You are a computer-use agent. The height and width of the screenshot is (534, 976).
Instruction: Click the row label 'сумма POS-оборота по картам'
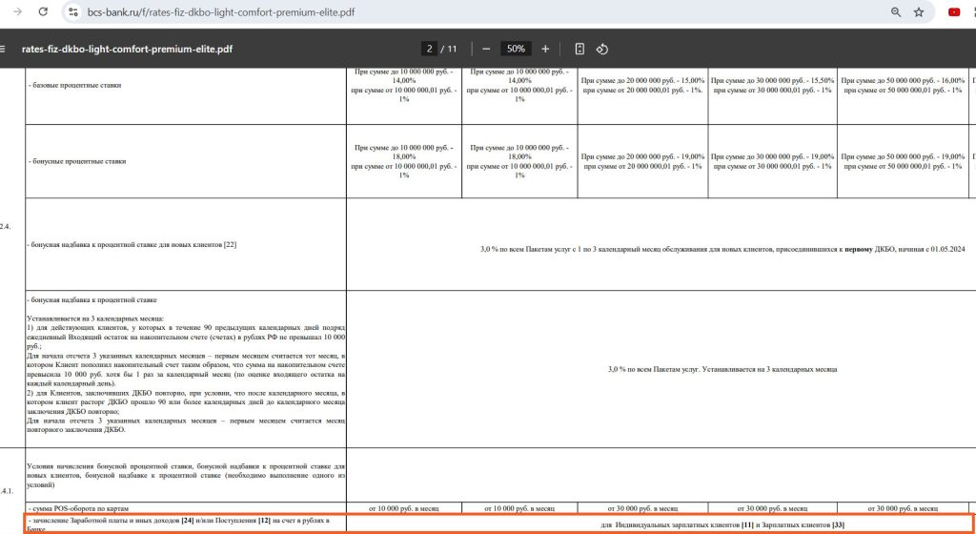tap(79, 508)
